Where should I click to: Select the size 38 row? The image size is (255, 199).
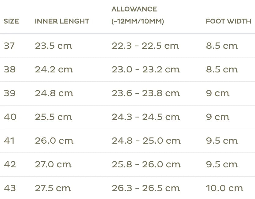(x=127, y=70)
